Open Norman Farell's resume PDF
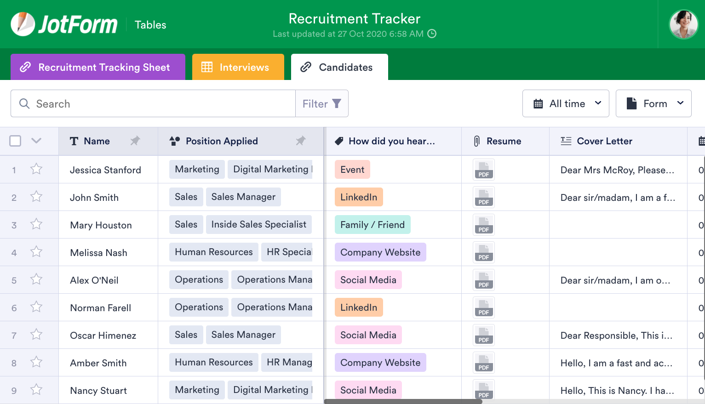Image resolution: width=705 pixels, height=404 pixels. [484, 307]
